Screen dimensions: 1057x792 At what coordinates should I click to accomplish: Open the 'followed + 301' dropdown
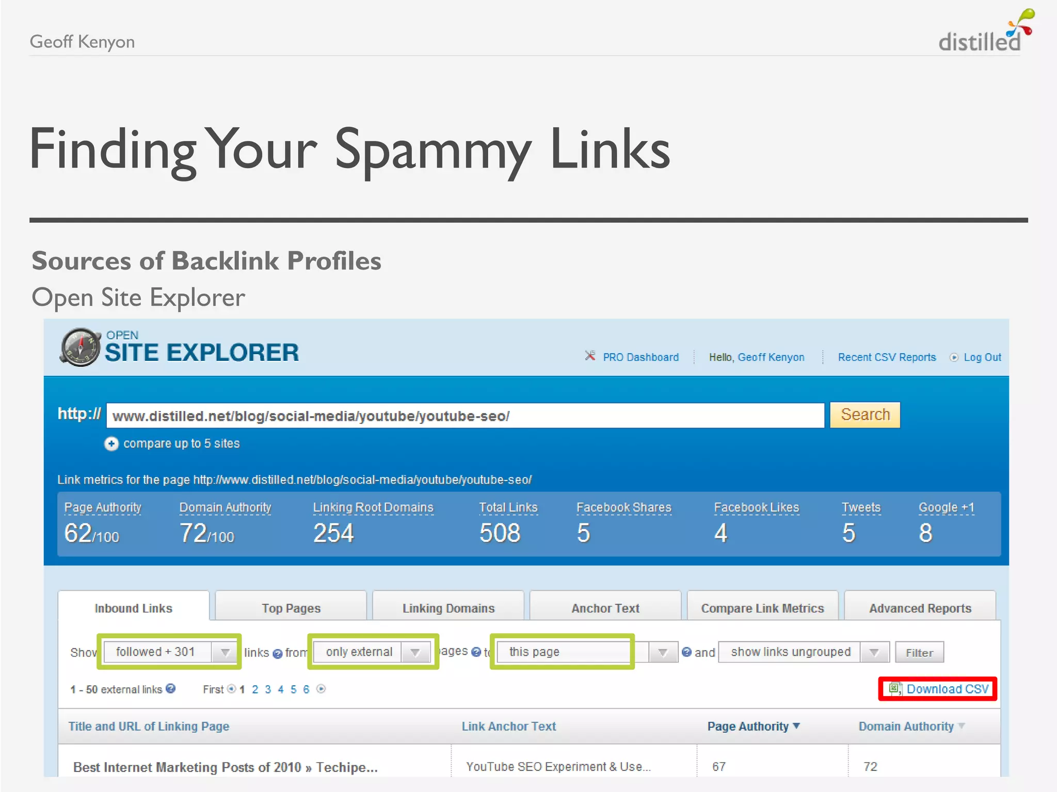pyautogui.click(x=170, y=652)
